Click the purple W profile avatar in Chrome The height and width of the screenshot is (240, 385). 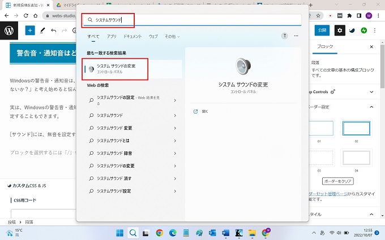tap(369, 16)
